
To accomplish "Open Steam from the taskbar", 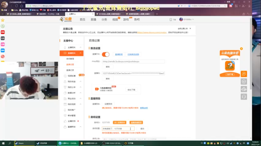I will (x=24, y=143).
